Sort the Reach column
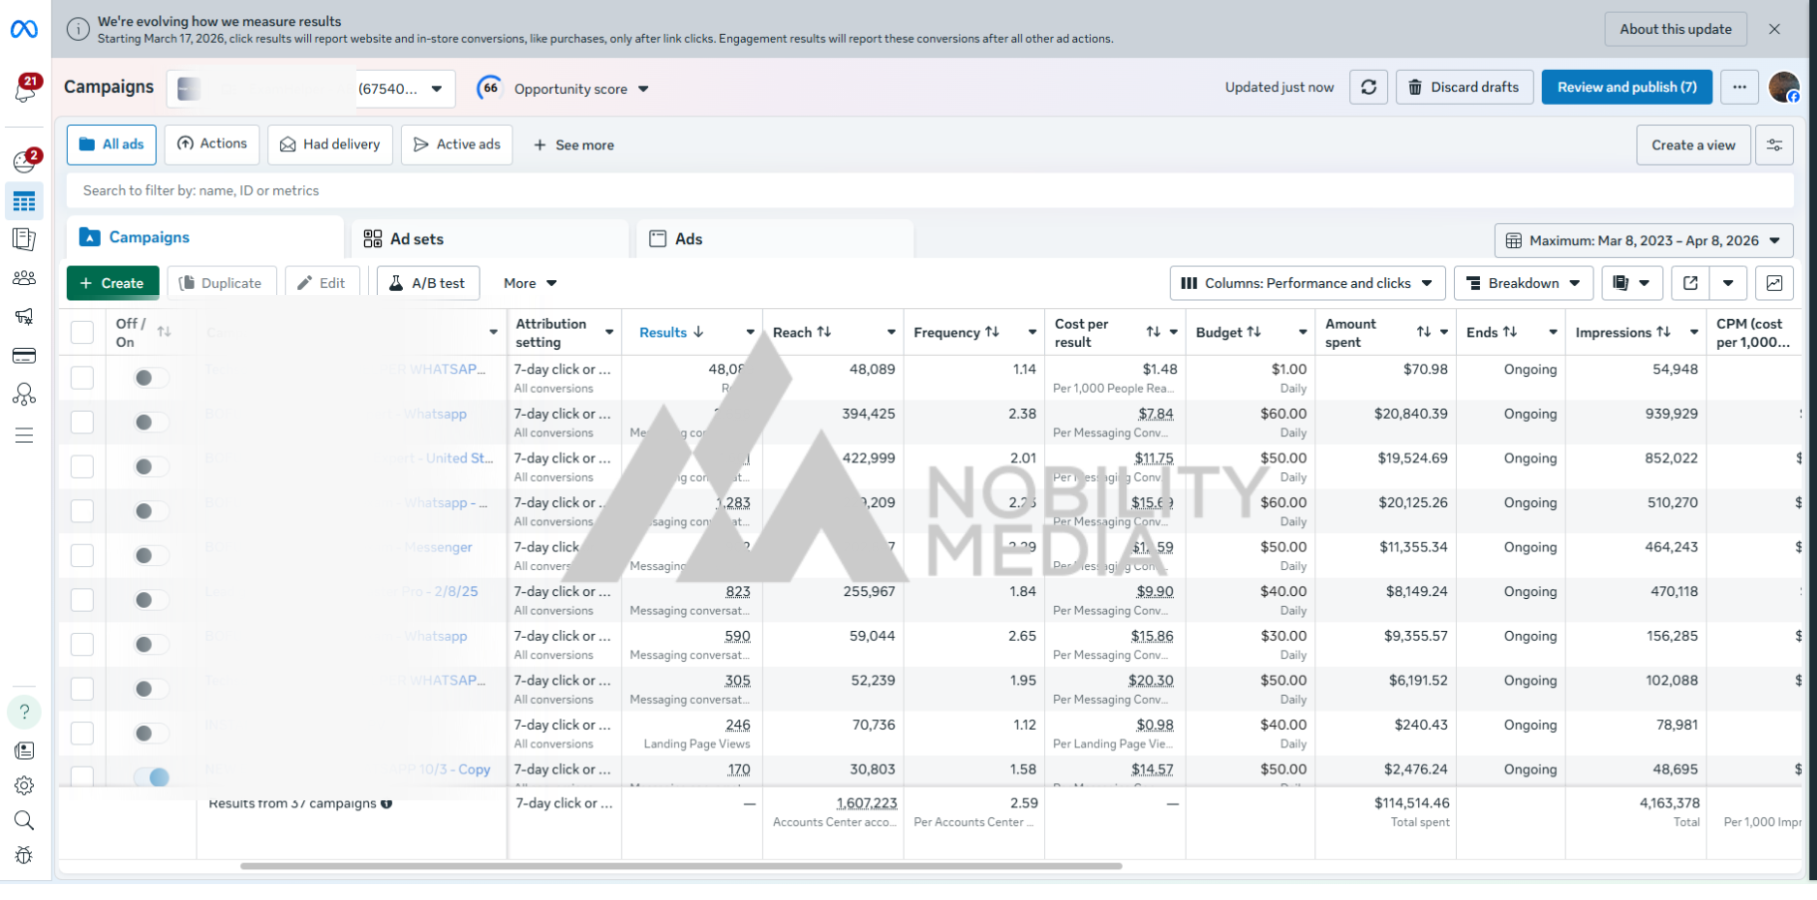Viewport: 1817px width, 900px height. click(824, 332)
